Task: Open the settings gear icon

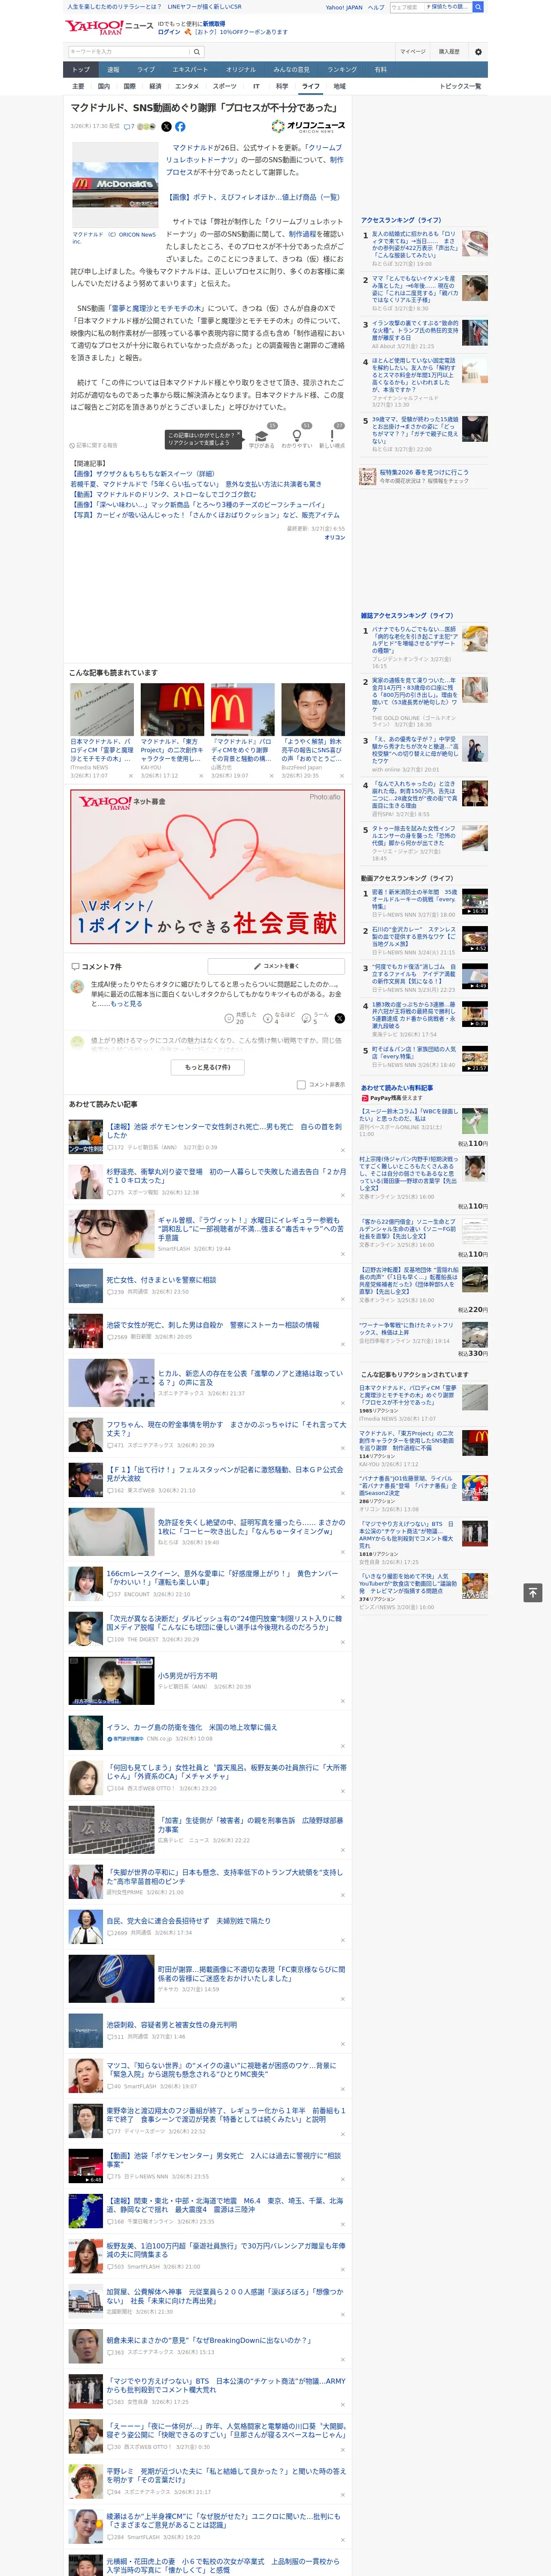Action: tap(478, 52)
